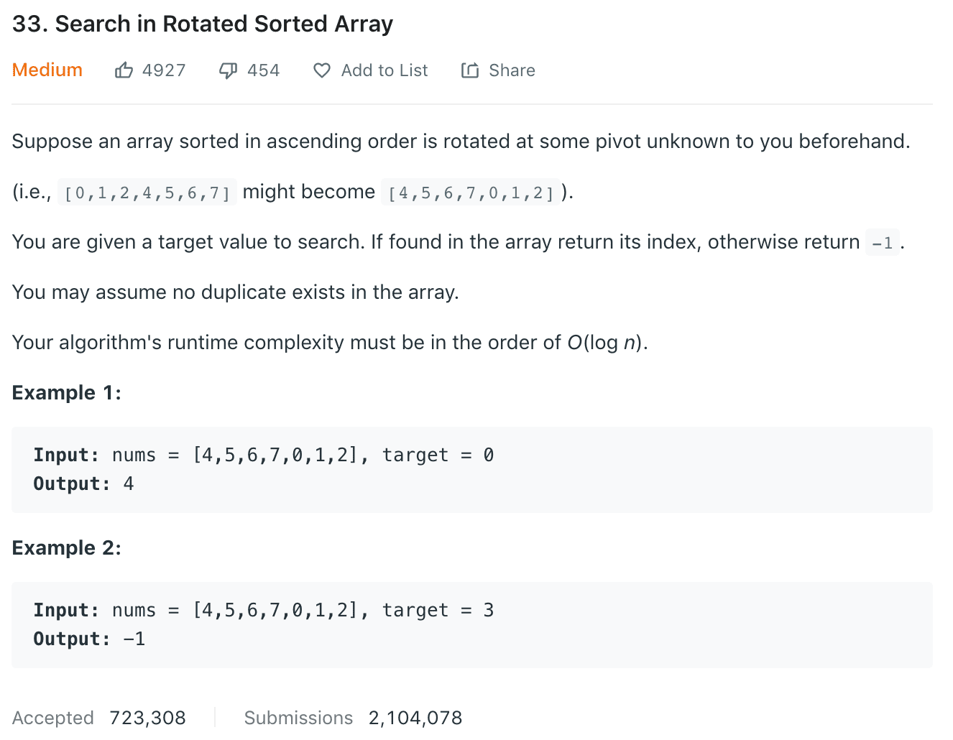Click the Medium difficulty label
Screen dimensions: 953x740
click(x=47, y=70)
